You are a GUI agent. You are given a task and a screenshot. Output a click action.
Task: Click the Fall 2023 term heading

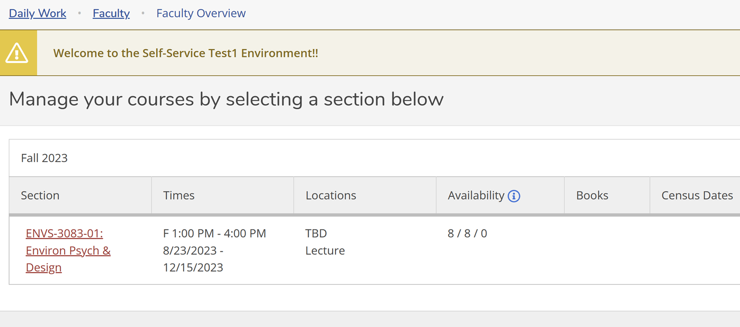click(x=44, y=158)
